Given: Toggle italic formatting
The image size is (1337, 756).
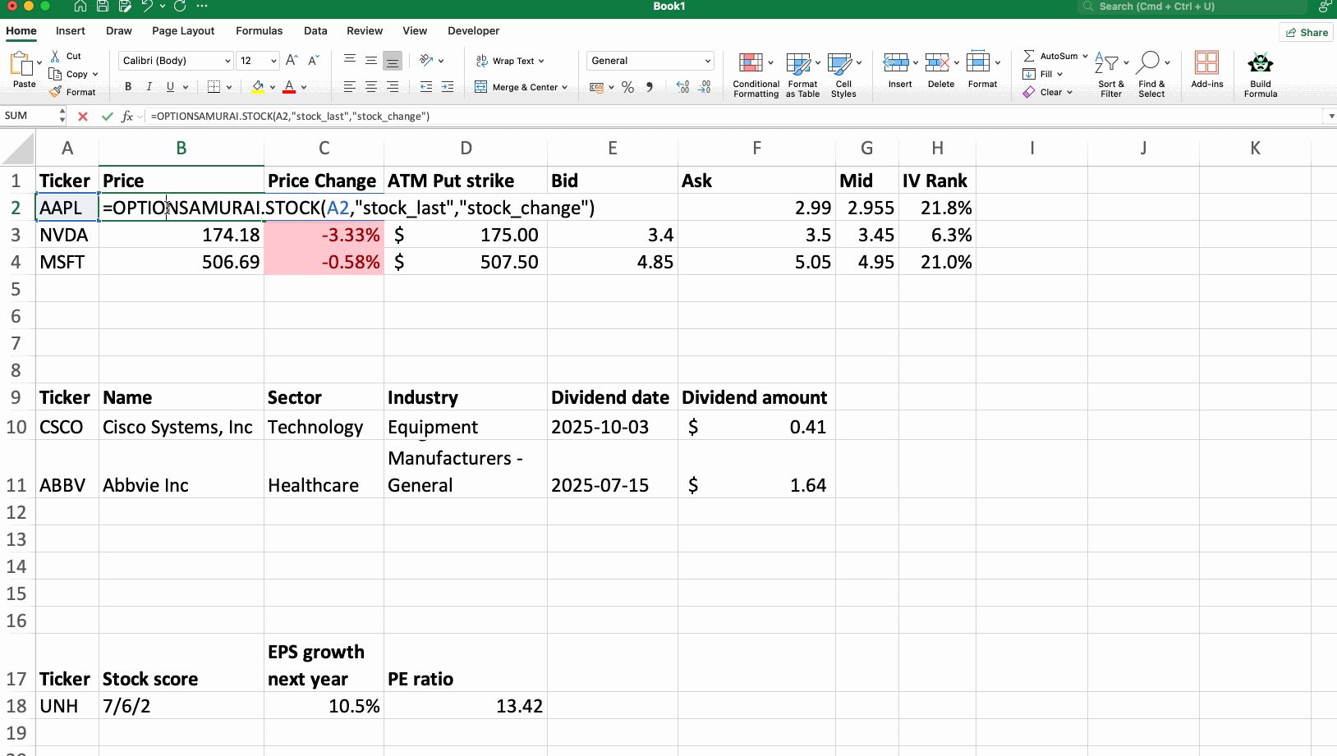Looking at the screenshot, I should [x=149, y=86].
